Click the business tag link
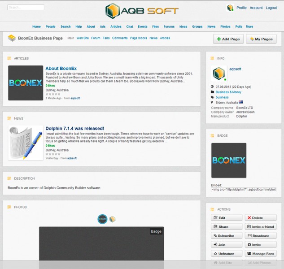The height and width of the screenshot is (269, 284). tap(222, 97)
